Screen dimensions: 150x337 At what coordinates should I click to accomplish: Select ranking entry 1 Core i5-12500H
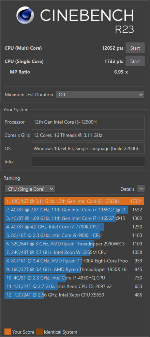pyautogui.click(x=74, y=201)
